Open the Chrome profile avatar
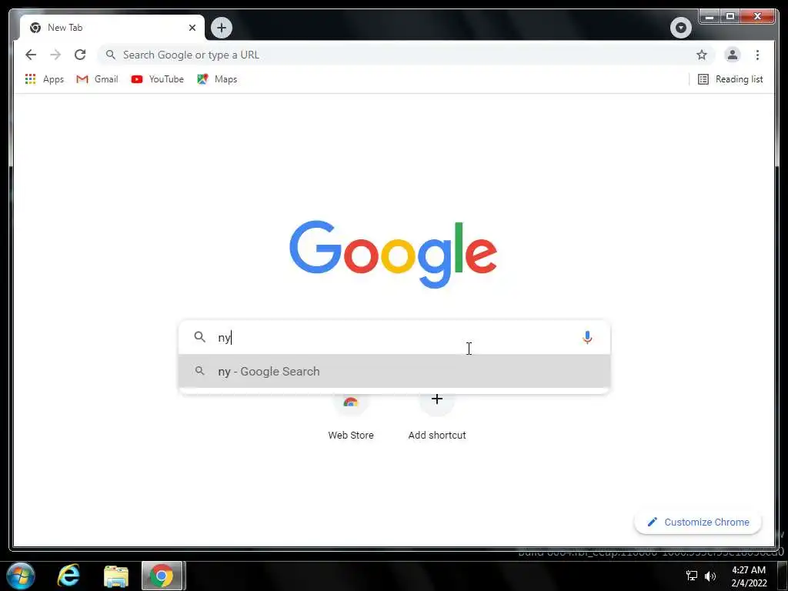 [x=733, y=55]
